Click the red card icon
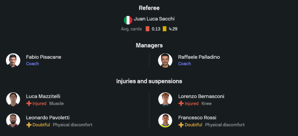Screen dimensions: 298x136 pos(148,29)
